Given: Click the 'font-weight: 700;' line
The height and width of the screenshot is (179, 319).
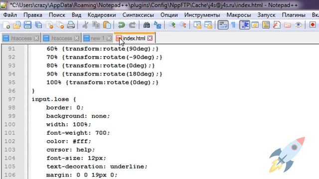Looking at the screenshot, I should (x=78, y=133).
